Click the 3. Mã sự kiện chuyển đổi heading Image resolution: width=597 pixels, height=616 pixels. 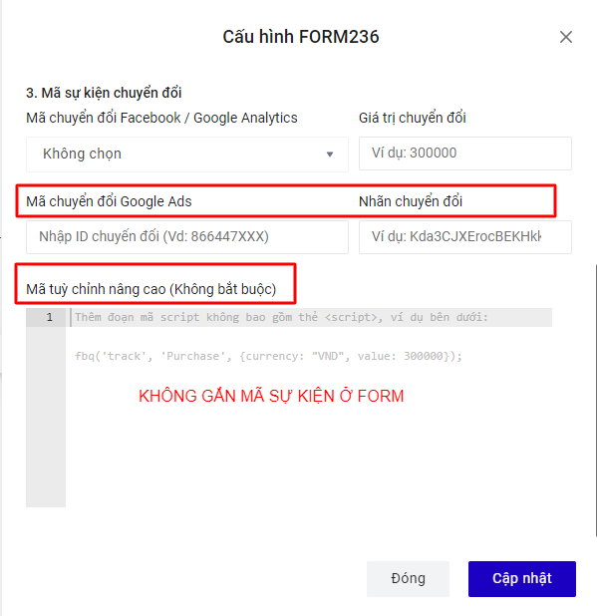point(104,93)
